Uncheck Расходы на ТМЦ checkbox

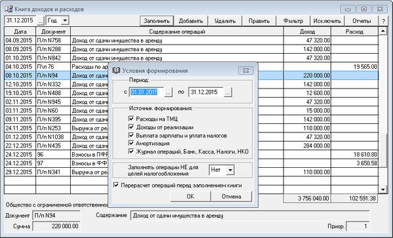pyautogui.click(x=131, y=119)
